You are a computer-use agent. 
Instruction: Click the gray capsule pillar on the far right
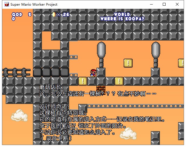coord(155,55)
